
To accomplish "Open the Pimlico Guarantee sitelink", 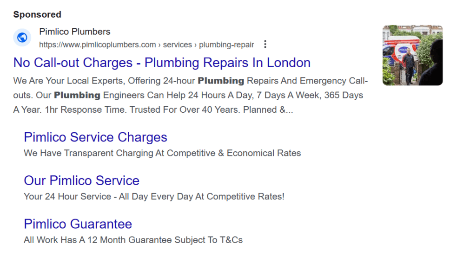I will (x=78, y=224).
